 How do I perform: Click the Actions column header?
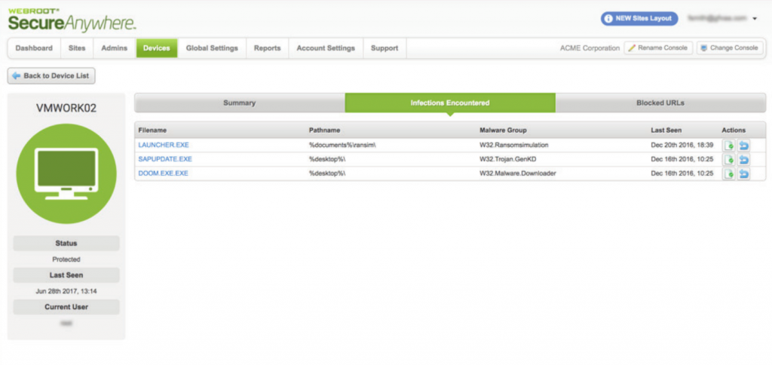coord(734,130)
